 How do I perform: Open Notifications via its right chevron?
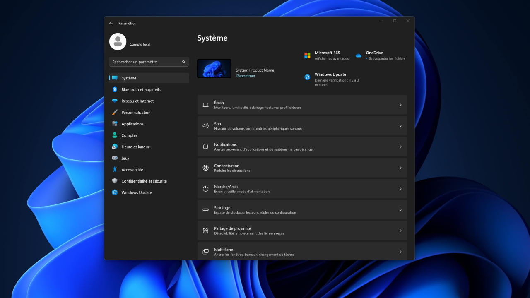[400, 147]
